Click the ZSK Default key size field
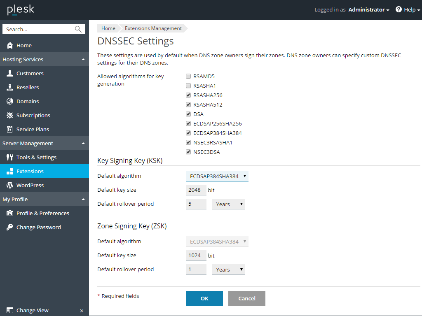The height and width of the screenshot is (316, 422). click(196, 255)
